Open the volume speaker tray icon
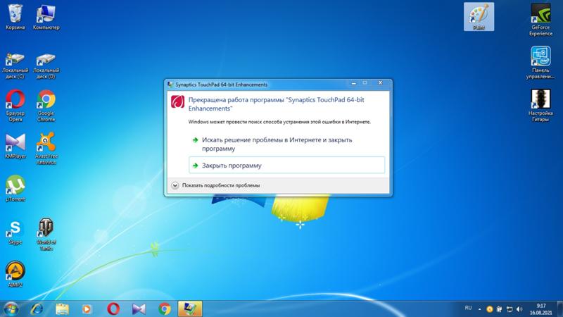563x317 pixels. point(519,309)
